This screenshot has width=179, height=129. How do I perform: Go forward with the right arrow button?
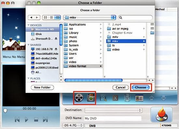37,18
